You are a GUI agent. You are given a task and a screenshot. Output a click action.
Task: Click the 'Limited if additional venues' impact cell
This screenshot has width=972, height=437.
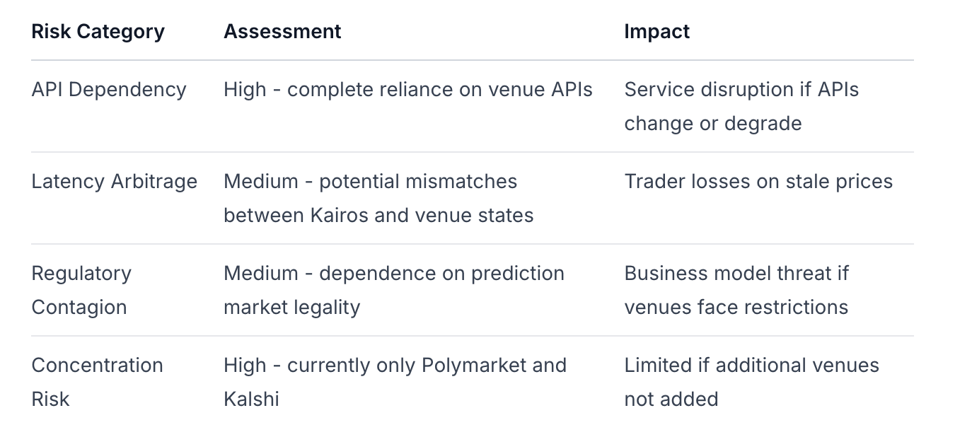751,366
